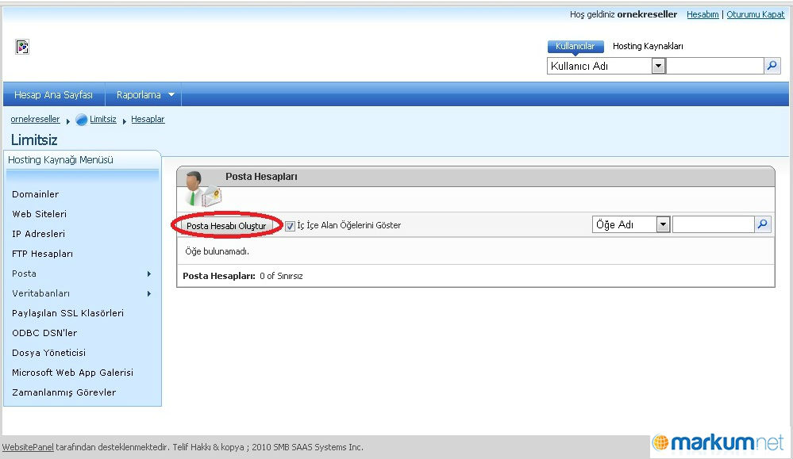Viewport: 793px width, 459px height.
Task: Focus the mail accounts search input field
Action: pos(714,224)
